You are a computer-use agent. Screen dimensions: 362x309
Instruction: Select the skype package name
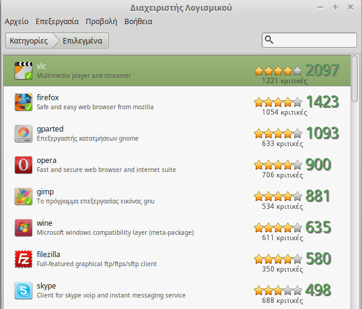pyautogui.click(x=46, y=286)
